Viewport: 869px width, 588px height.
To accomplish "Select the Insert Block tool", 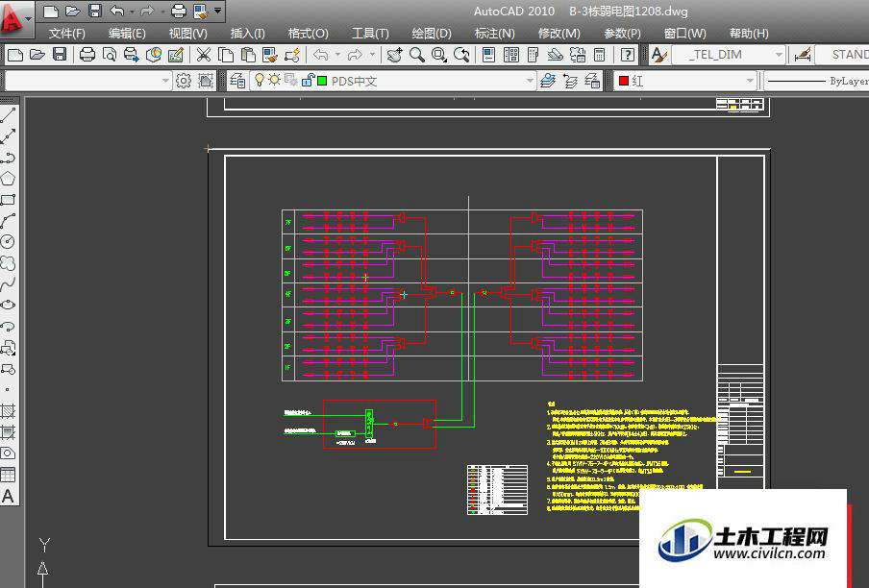I will click(x=8, y=348).
